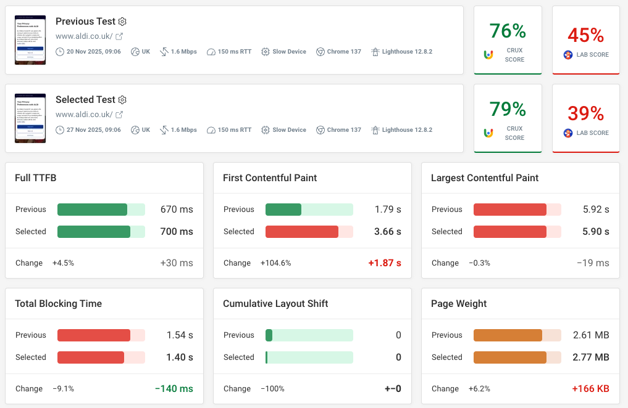The height and width of the screenshot is (408, 628).
Task: Open the Previous Test settings gear
Action: pyautogui.click(x=122, y=21)
